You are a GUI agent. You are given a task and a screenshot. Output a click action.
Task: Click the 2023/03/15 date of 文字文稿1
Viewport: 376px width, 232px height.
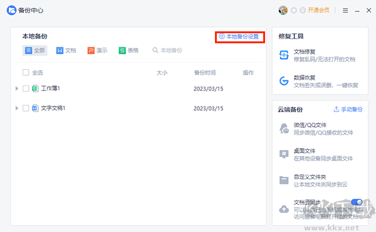209,108
